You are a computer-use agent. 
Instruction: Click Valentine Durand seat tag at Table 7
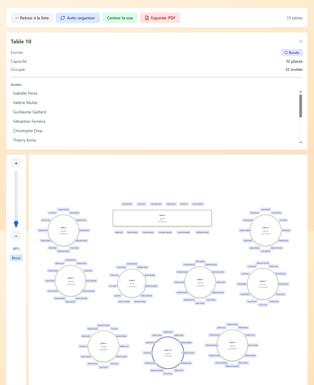tap(103, 325)
